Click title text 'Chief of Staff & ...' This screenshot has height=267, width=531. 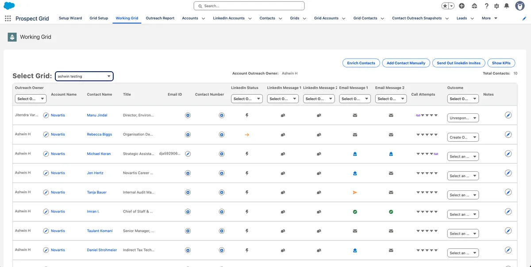pyautogui.click(x=138, y=212)
